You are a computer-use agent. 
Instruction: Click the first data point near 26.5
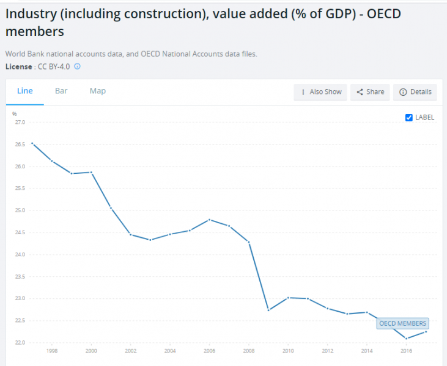32,143
